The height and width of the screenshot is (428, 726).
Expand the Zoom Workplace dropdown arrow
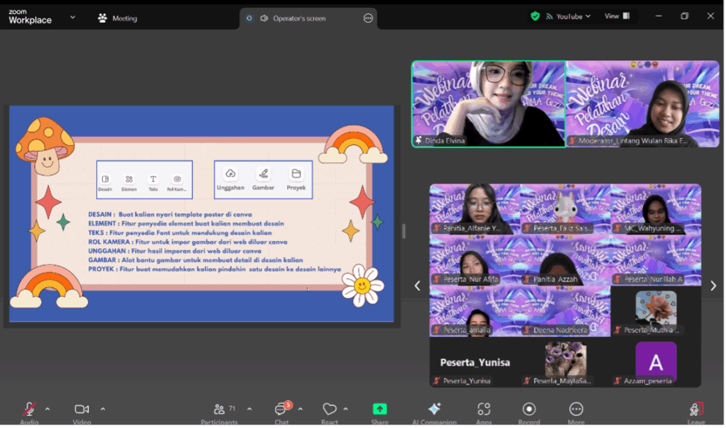click(x=72, y=18)
